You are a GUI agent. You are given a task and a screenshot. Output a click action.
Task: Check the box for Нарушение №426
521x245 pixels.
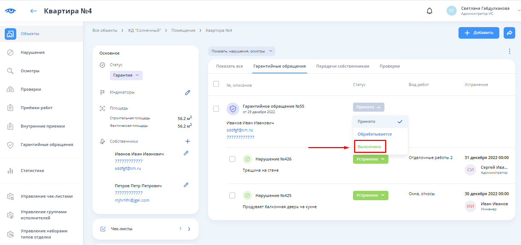(232, 159)
